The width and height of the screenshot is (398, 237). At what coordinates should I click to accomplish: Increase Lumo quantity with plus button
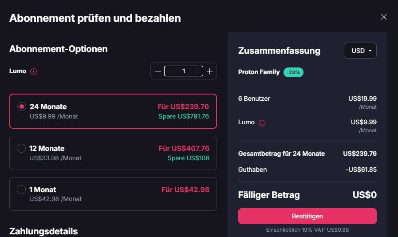point(209,71)
